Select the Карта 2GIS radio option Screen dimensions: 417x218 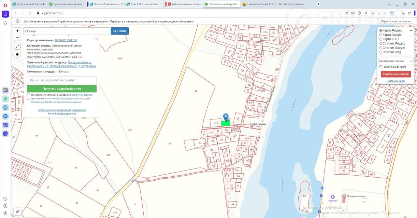pos(381,39)
